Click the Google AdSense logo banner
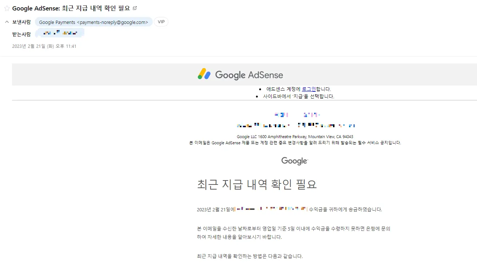This screenshot has height=278, width=477. click(240, 75)
